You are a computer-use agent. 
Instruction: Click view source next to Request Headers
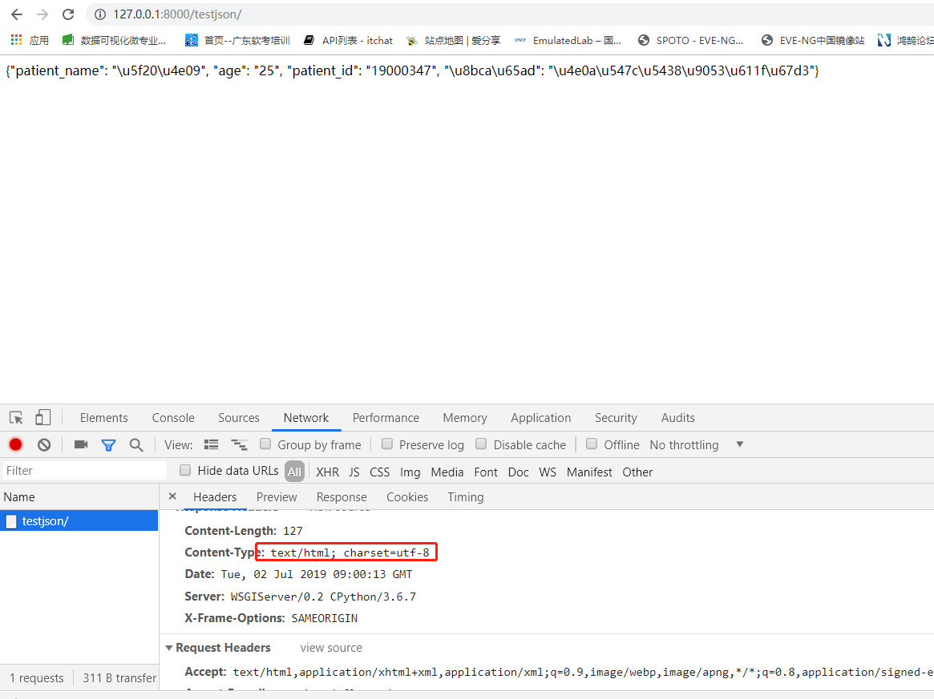330,647
